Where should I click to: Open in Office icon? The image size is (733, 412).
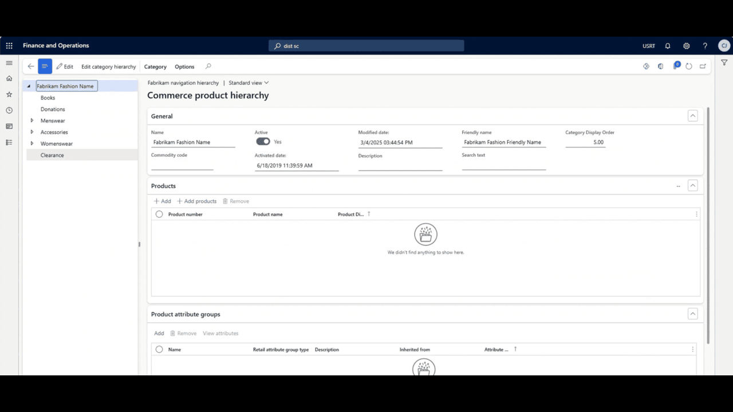(660, 66)
